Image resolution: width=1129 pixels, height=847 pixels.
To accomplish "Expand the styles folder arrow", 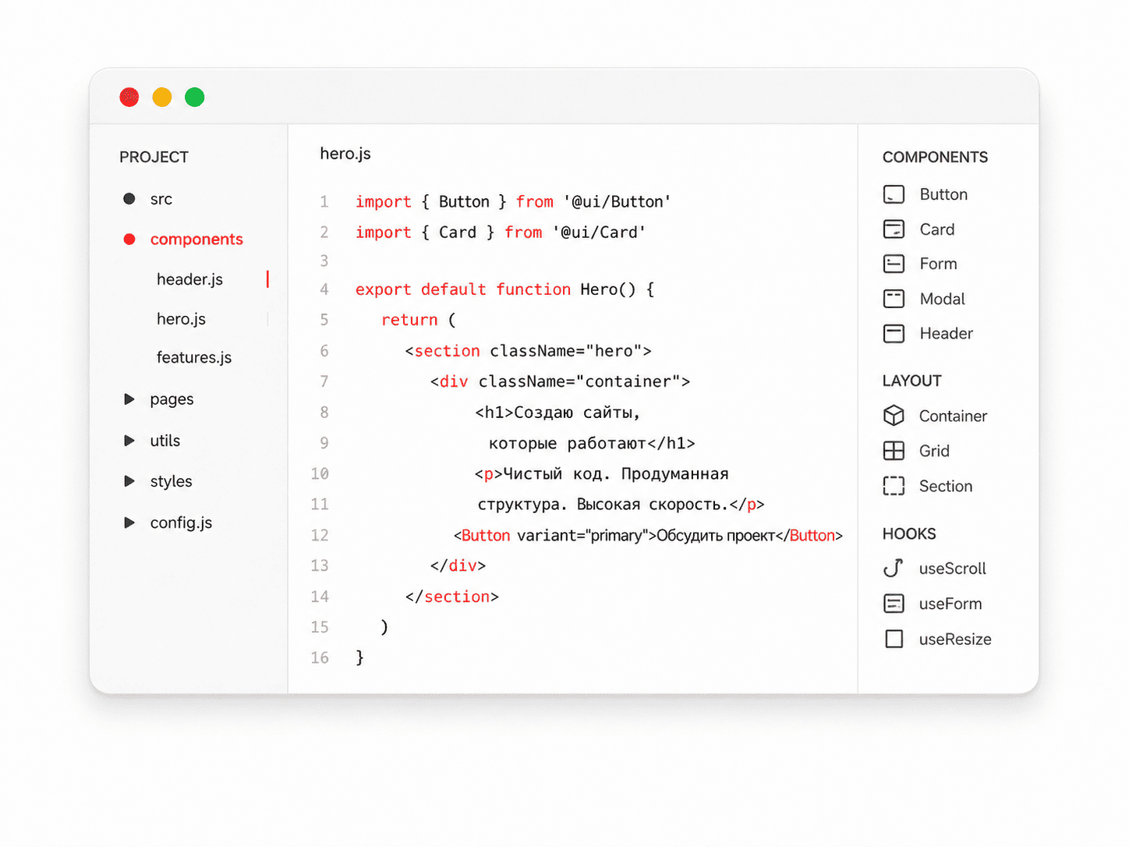I will (x=129, y=481).
